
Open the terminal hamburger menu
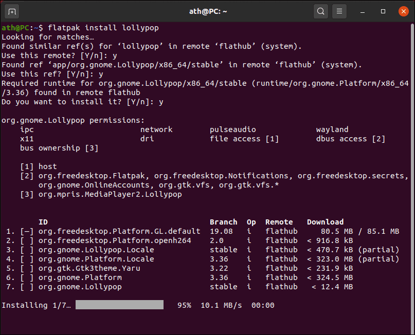coord(339,11)
